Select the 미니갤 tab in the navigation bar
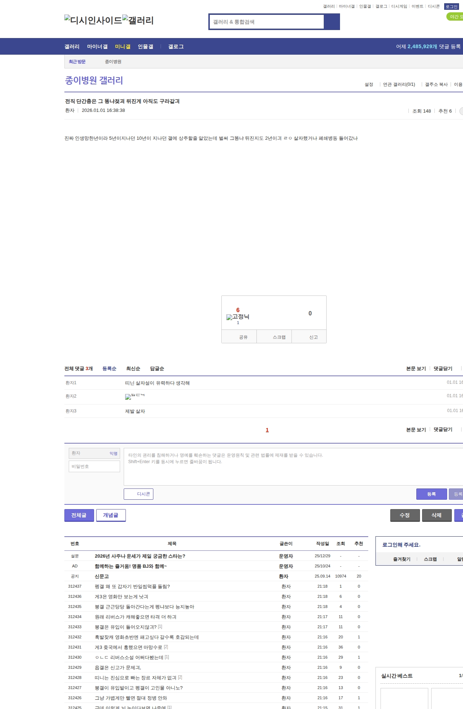This screenshot has height=709, width=463. 123,47
